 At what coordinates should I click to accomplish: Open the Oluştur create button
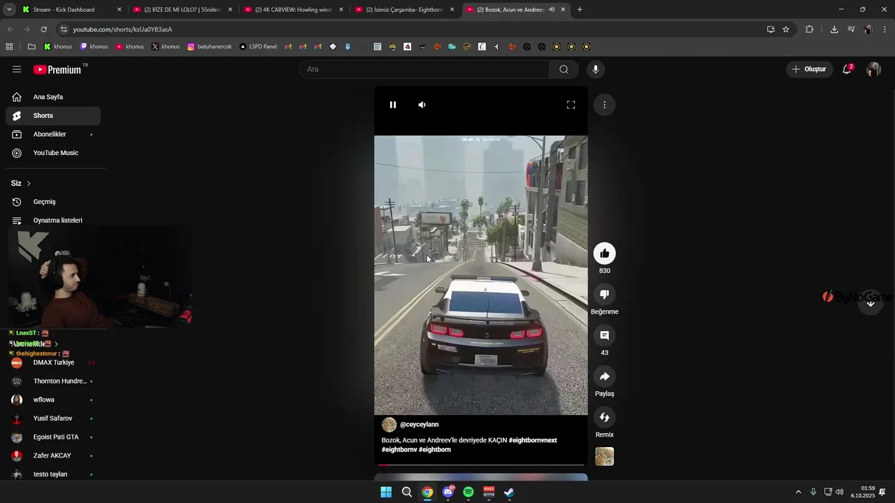(x=809, y=69)
